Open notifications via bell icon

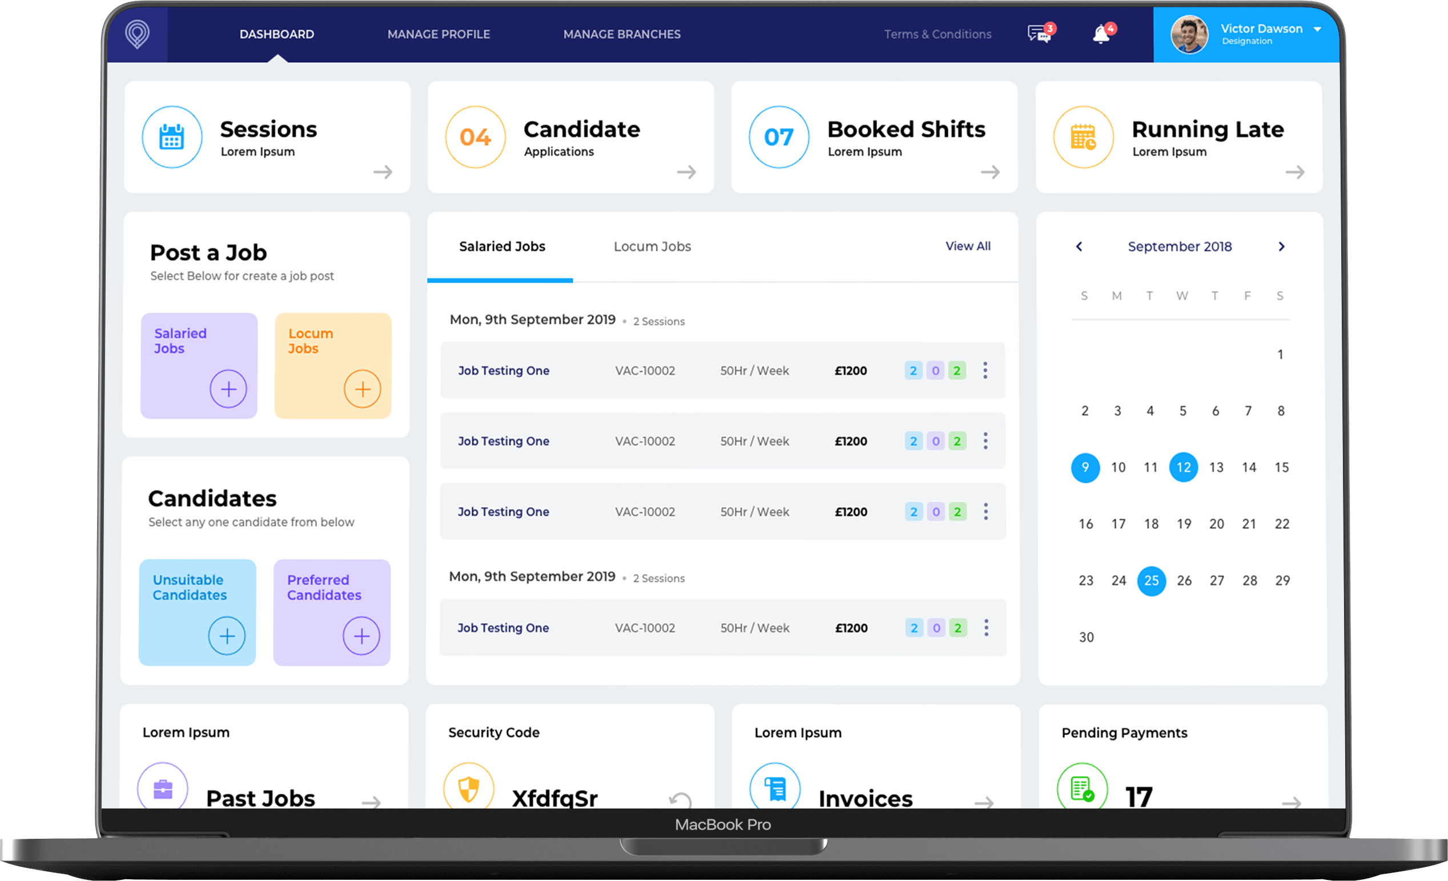[x=1100, y=34]
